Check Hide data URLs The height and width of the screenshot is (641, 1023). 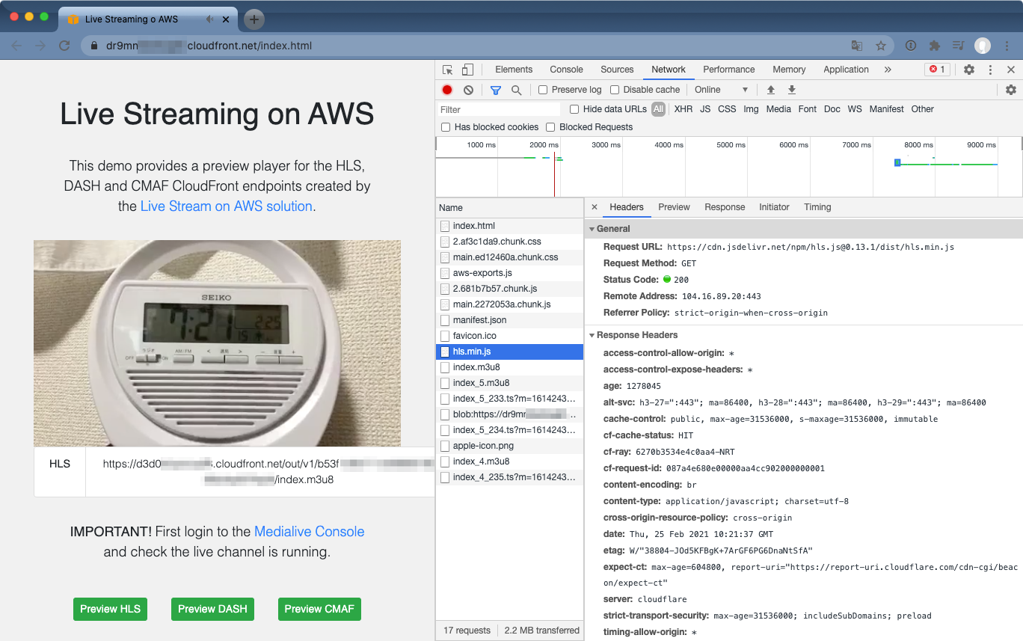[x=574, y=109]
